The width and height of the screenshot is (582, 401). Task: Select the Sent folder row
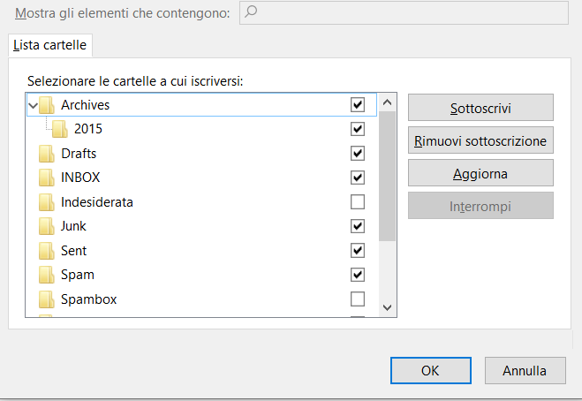pyautogui.click(x=201, y=251)
